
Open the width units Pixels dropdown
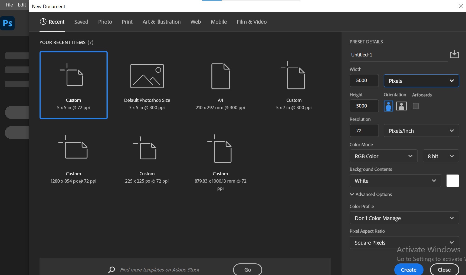tap(421, 81)
